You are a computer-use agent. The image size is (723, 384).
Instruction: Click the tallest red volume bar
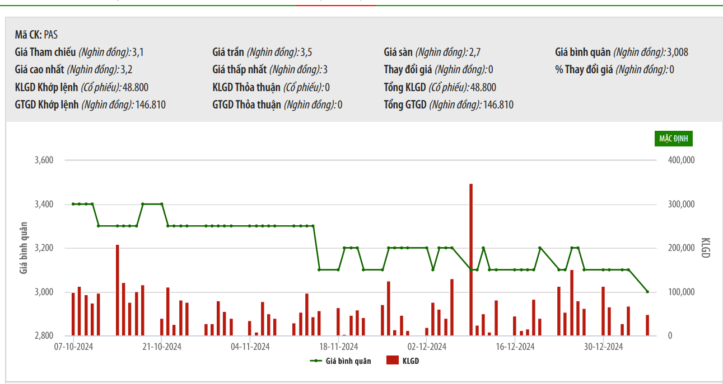(471, 259)
